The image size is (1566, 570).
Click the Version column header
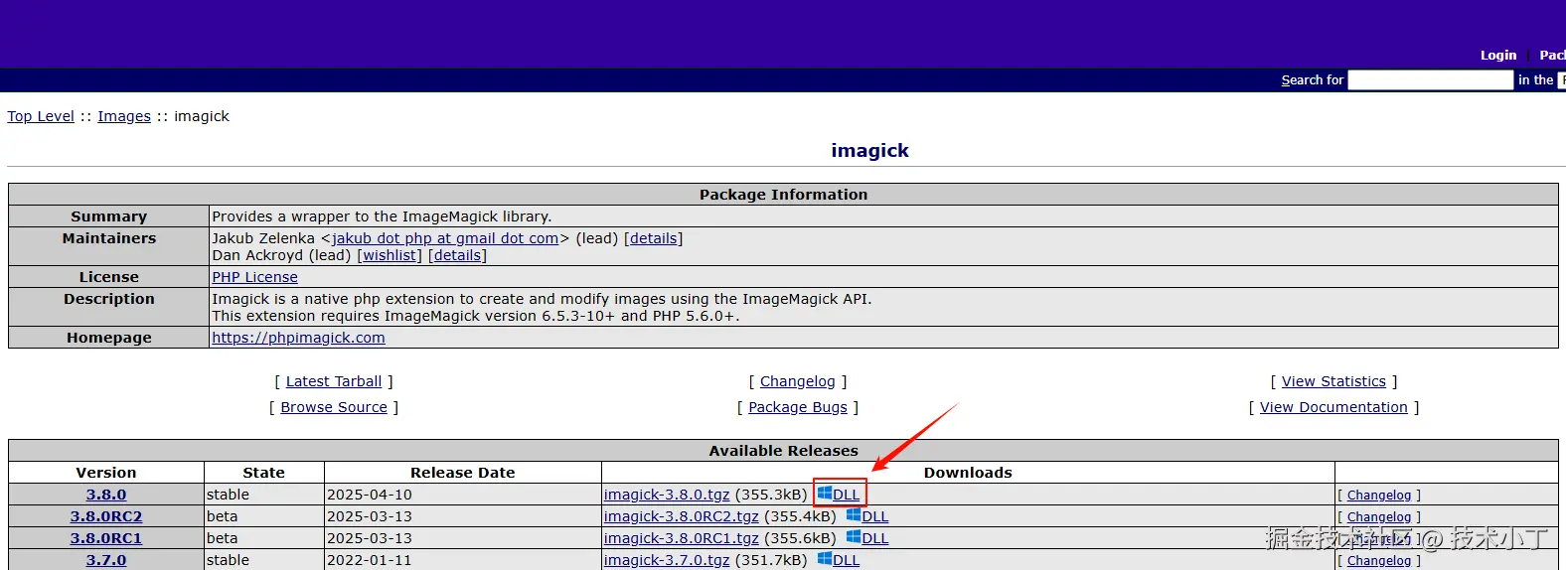click(x=106, y=473)
